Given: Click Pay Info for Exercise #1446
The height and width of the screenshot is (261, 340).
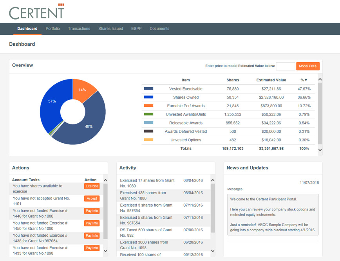Looking at the screenshot, I should [92, 211].
